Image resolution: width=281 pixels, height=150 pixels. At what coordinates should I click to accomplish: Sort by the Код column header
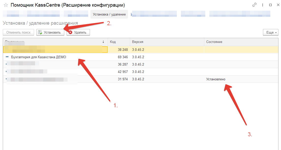[118, 42]
